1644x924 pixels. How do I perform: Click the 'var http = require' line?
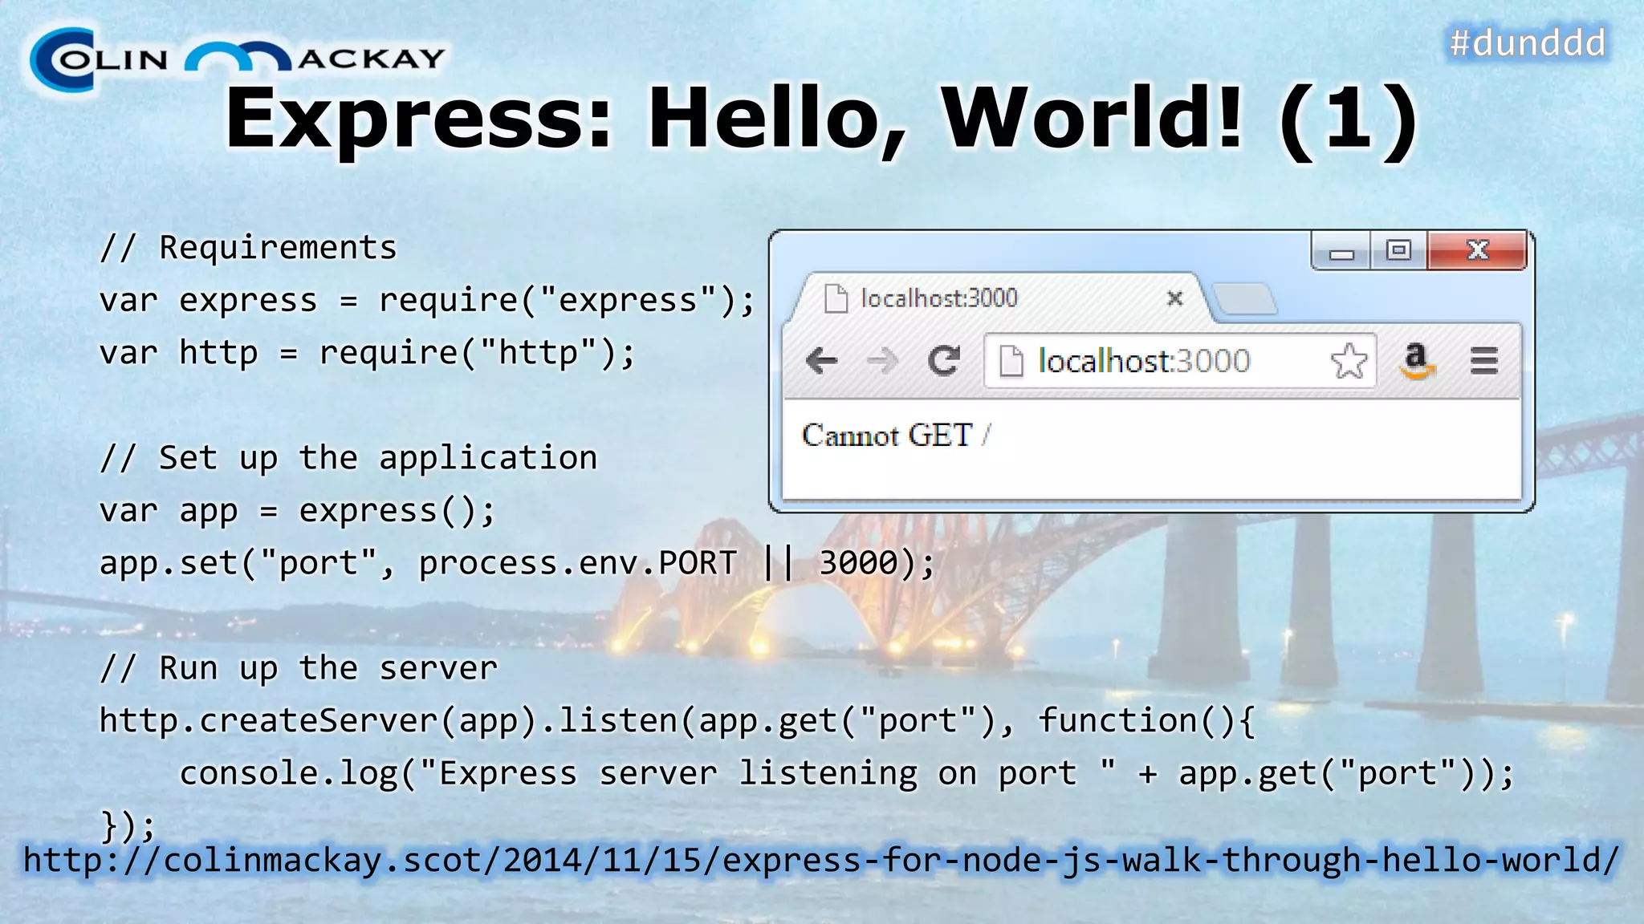pos(367,354)
